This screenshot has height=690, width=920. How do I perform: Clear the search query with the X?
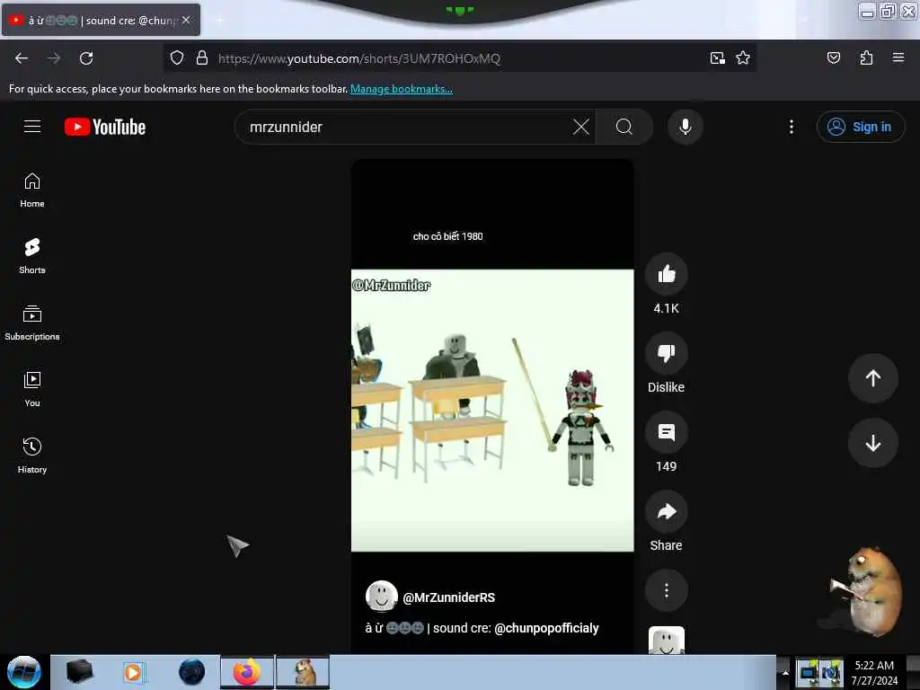(x=581, y=127)
